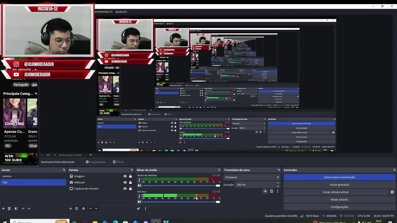Image resolution: width=397 pixels, height=223 pixels.
Task: Delete the selected scene with trash icon
Action: pos(9,208)
